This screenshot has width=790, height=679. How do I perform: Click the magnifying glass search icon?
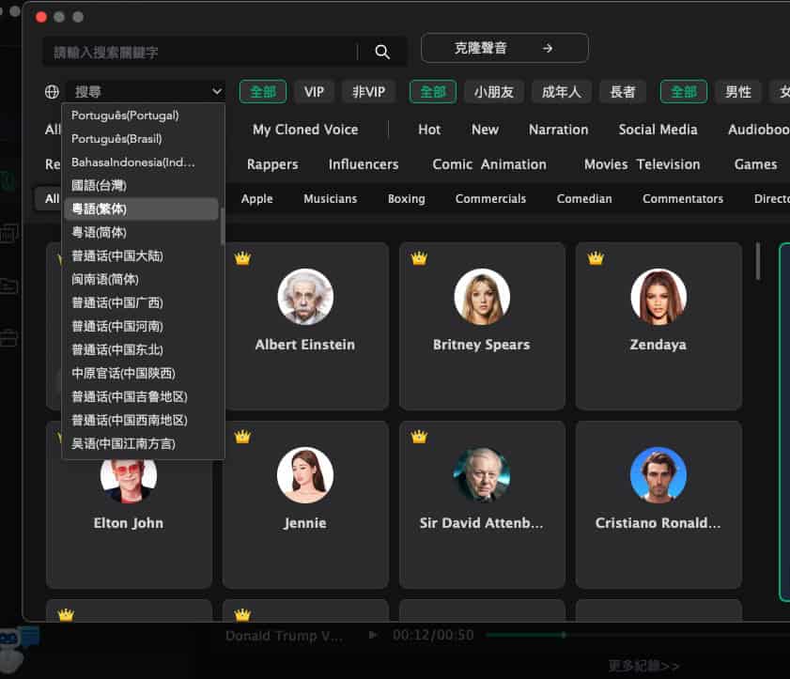(382, 52)
